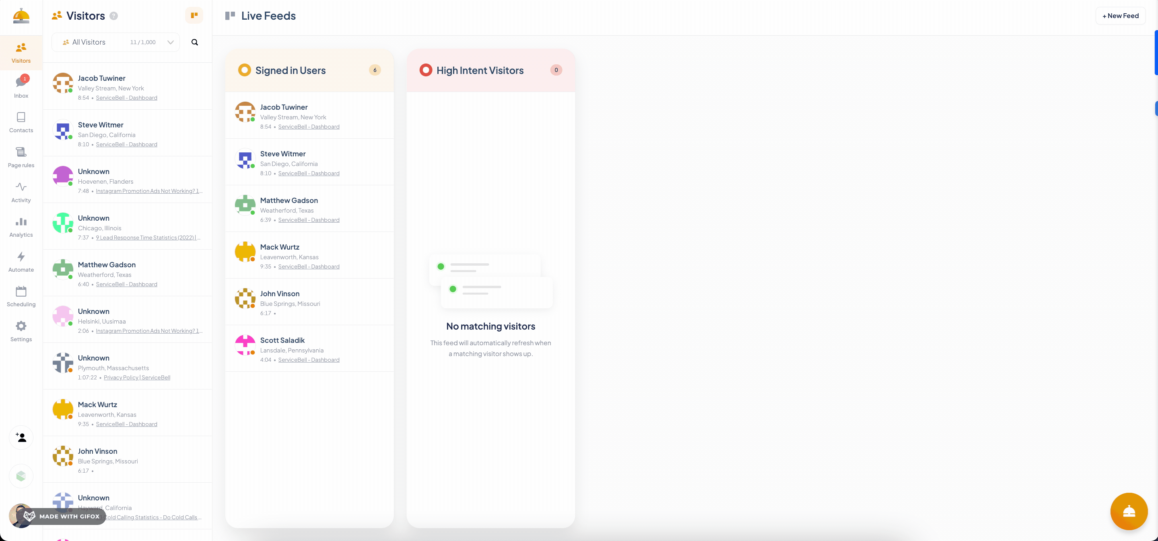The image size is (1158, 541).
Task: Click the orange bell widget button
Action: click(x=1129, y=511)
